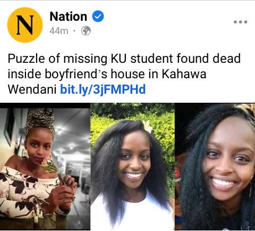Open the left photo with the headwrap

click(45, 167)
